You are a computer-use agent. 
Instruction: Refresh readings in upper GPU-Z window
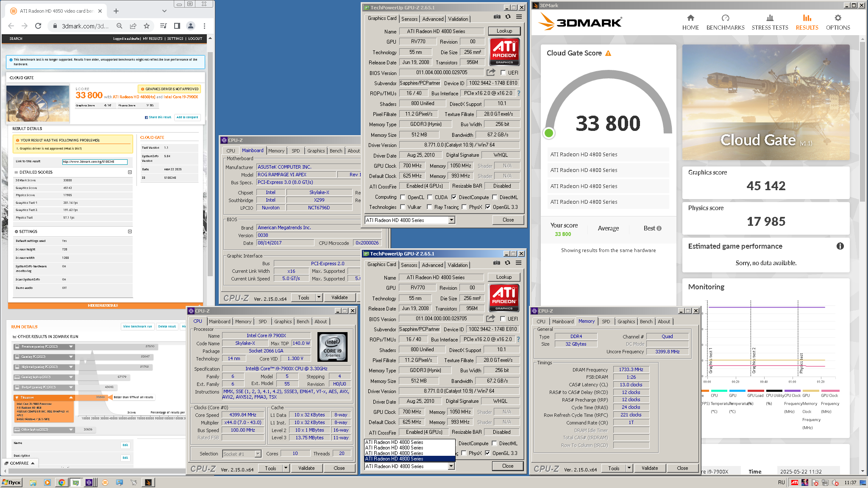click(508, 17)
